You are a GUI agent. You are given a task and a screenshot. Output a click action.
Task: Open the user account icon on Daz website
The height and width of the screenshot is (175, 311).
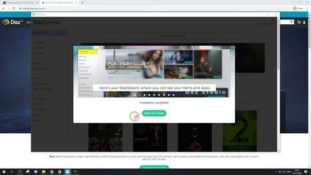pyautogui.click(x=304, y=22)
